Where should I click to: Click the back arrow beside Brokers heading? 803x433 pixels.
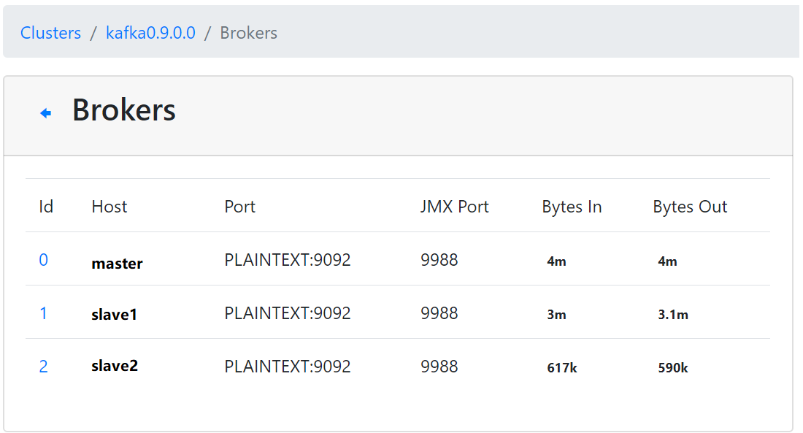click(45, 113)
